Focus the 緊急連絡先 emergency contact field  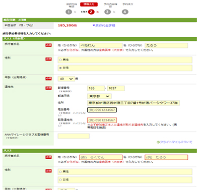[102, 120]
